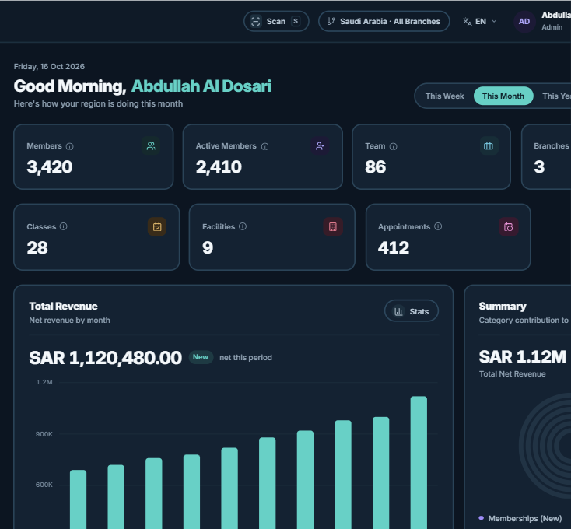Open the Facilities card showing 9
The image size is (571, 529).
272,237
